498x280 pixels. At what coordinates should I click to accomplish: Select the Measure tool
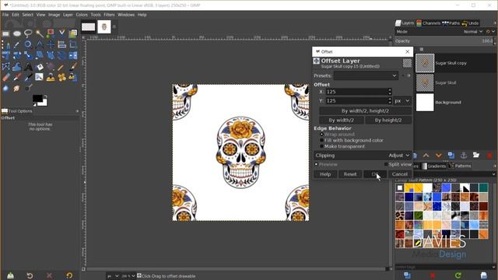(40, 45)
